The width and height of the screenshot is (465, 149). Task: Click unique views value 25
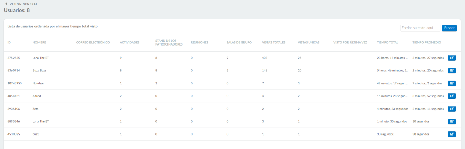[299, 58]
